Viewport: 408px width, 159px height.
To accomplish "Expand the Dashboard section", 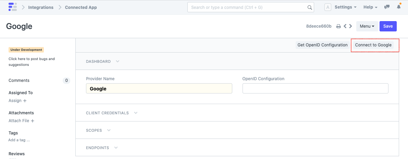I will tap(118, 61).
